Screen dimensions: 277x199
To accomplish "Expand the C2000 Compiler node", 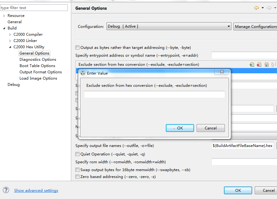I will click(10, 34).
